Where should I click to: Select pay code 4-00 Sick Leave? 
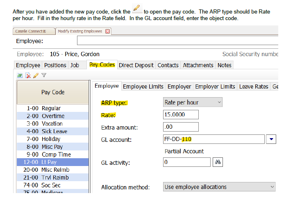click(x=53, y=131)
